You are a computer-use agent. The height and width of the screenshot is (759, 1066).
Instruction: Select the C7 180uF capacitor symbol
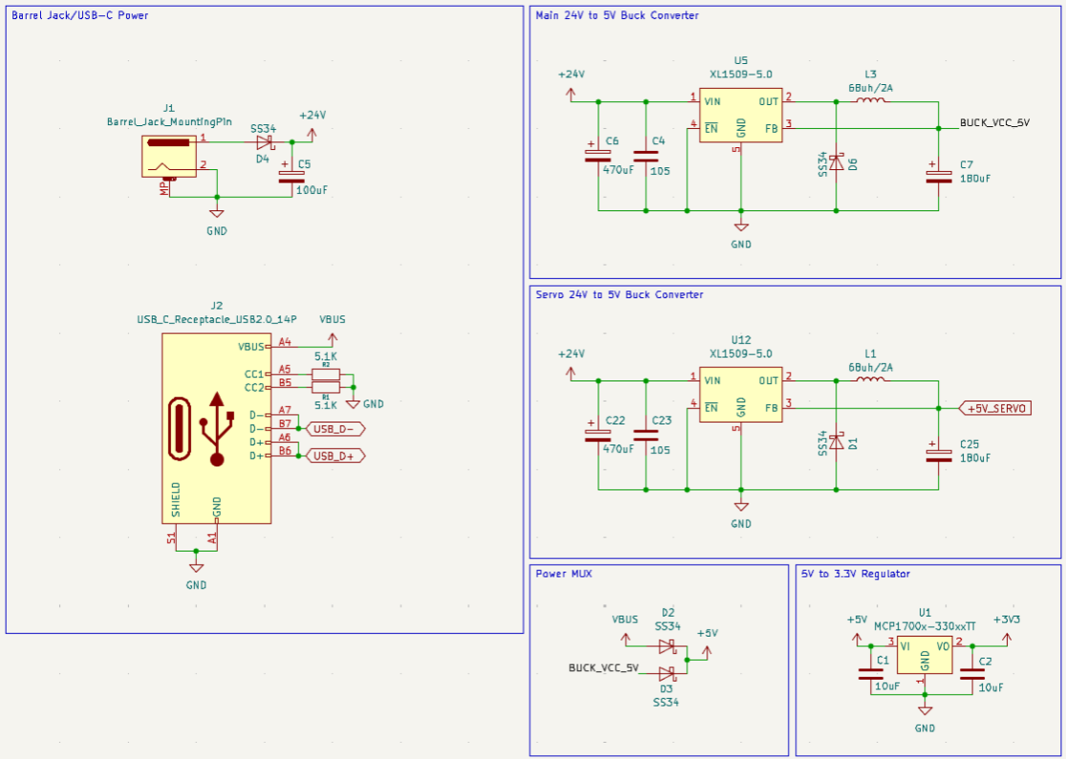[934, 171]
